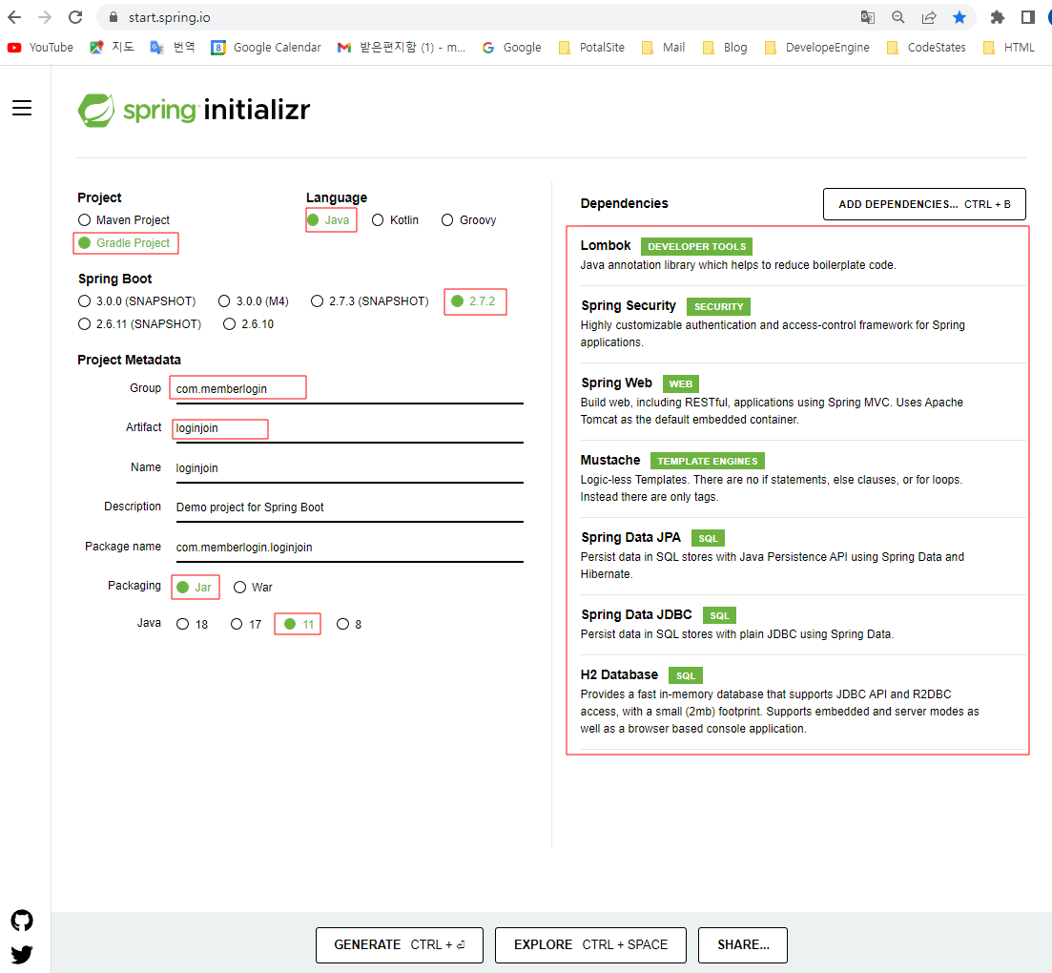Viewport: 1052px width, 973px height.
Task: Click the EXPLORE button
Action: 590,944
